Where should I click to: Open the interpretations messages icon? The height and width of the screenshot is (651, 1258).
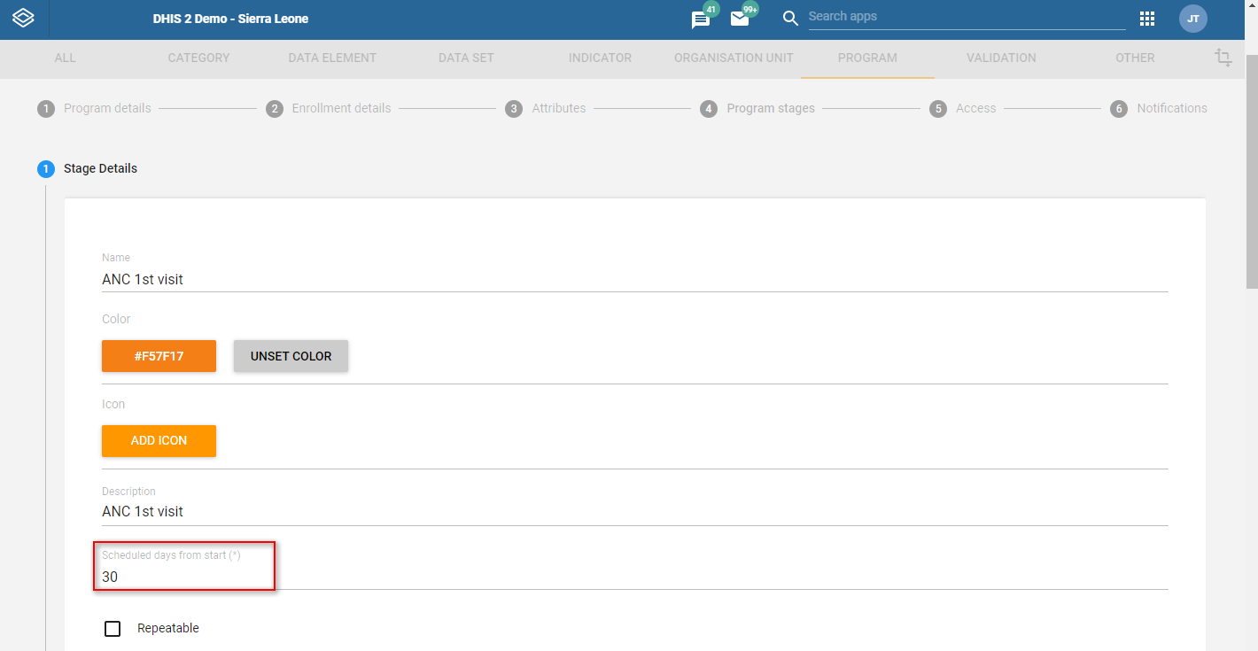click(701, 19)
